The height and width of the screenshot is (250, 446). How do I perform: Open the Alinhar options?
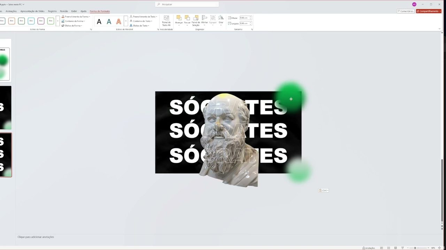(x=205, y=20)
